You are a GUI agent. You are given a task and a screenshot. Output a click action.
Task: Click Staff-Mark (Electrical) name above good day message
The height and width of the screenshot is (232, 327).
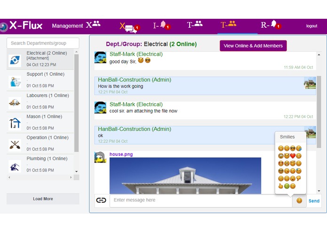pos(136,54)
